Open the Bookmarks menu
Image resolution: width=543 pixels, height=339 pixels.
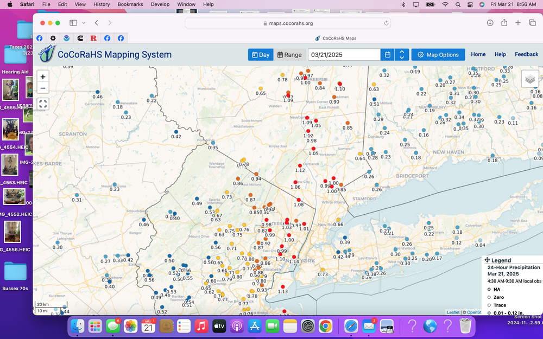[x=130, y=4]
